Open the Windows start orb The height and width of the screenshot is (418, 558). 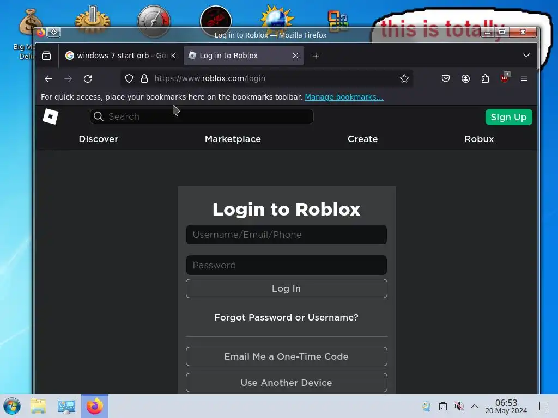(12, 406)
